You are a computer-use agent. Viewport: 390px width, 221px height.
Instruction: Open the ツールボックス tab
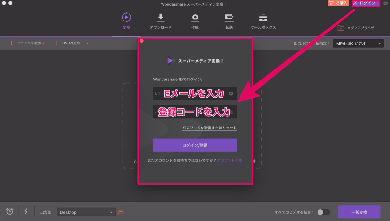(263, 21)
